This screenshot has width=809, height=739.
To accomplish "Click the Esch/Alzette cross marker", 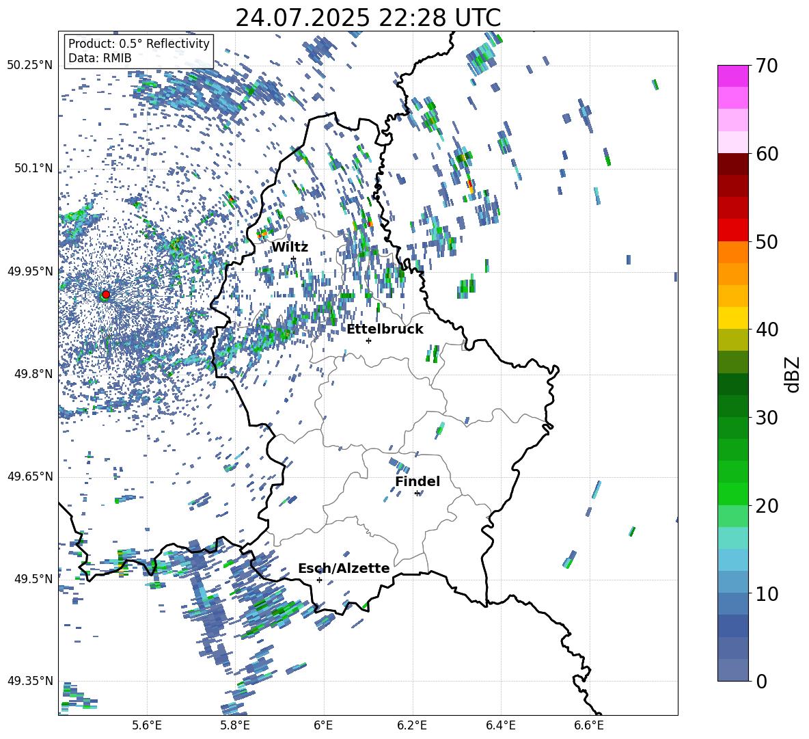I will [x=319, y=580].
